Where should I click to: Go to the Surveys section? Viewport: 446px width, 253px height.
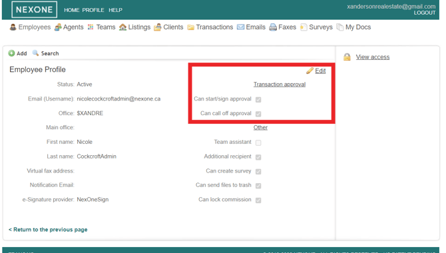[x=321, y=27]
